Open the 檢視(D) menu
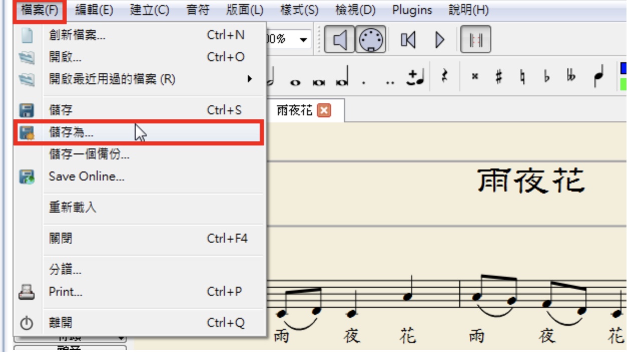 [x=356, y=10]
